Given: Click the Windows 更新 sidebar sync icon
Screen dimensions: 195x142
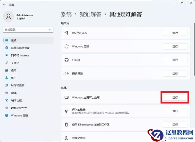Looking at the screenshot, I should click(6, 115).
